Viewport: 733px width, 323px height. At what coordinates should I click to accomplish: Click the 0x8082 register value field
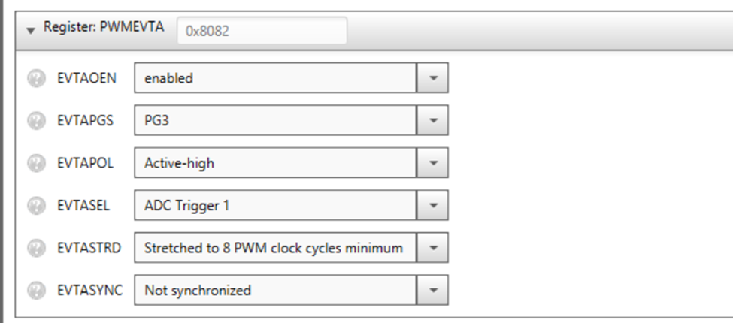click(262, 32)
